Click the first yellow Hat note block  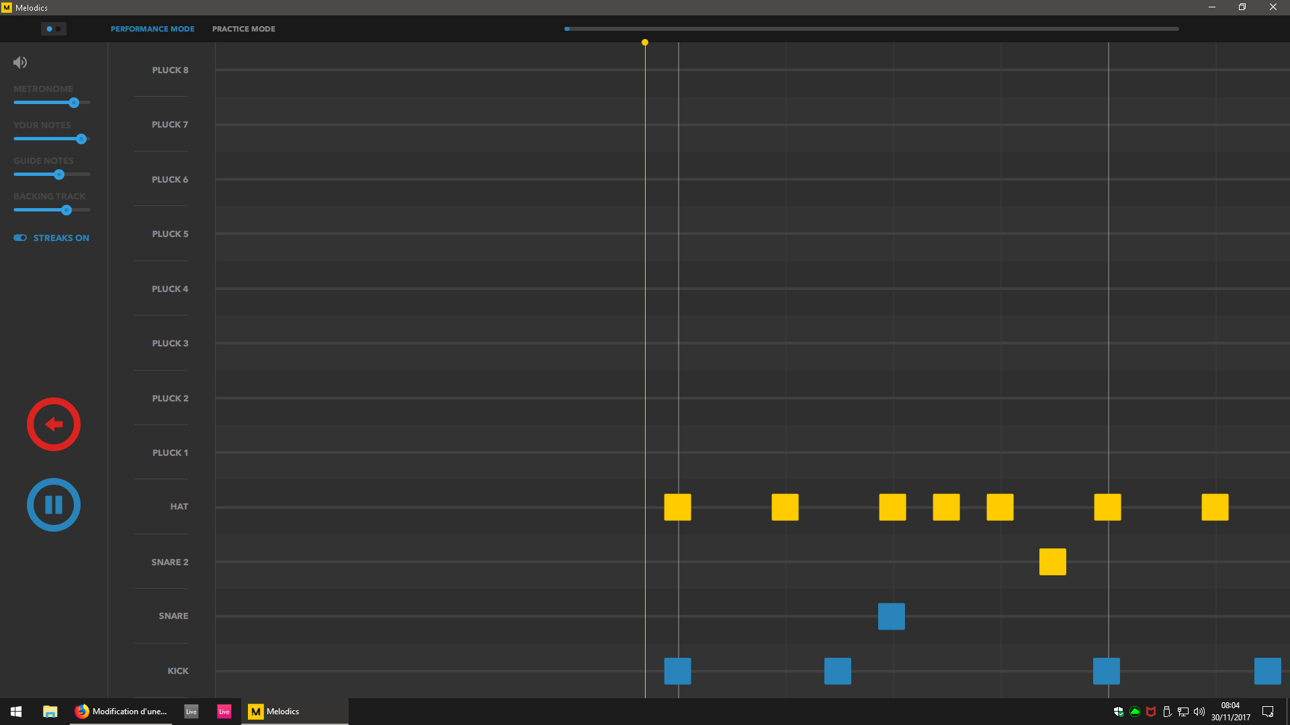tap(677, 507)
